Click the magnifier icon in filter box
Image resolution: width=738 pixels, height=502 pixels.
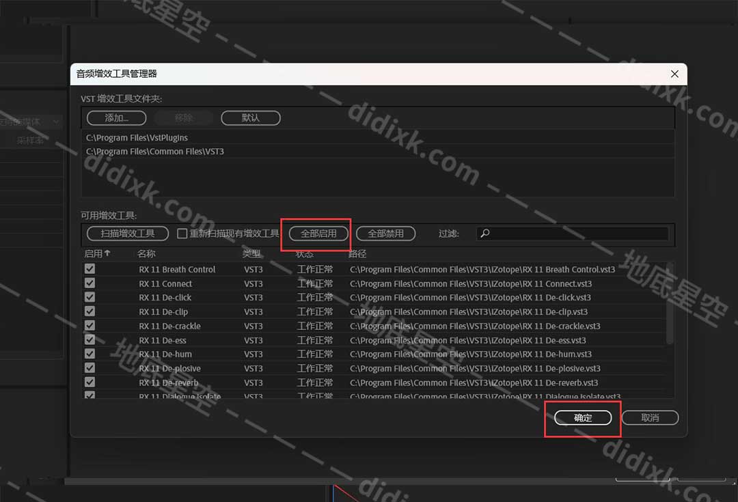click(485, 233)
